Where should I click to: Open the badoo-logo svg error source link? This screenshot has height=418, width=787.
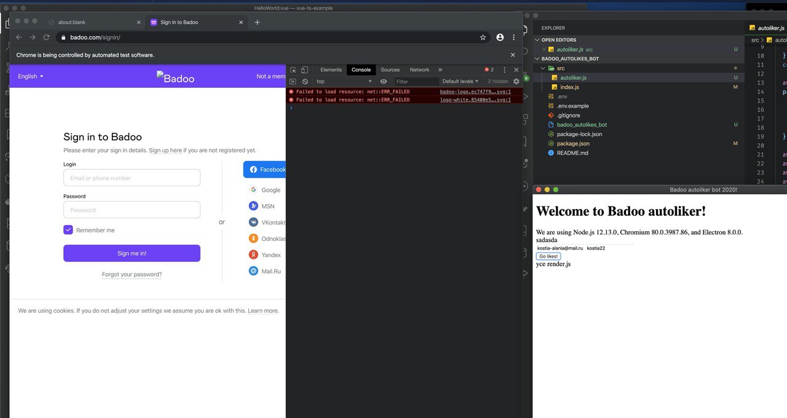point(475,92)
